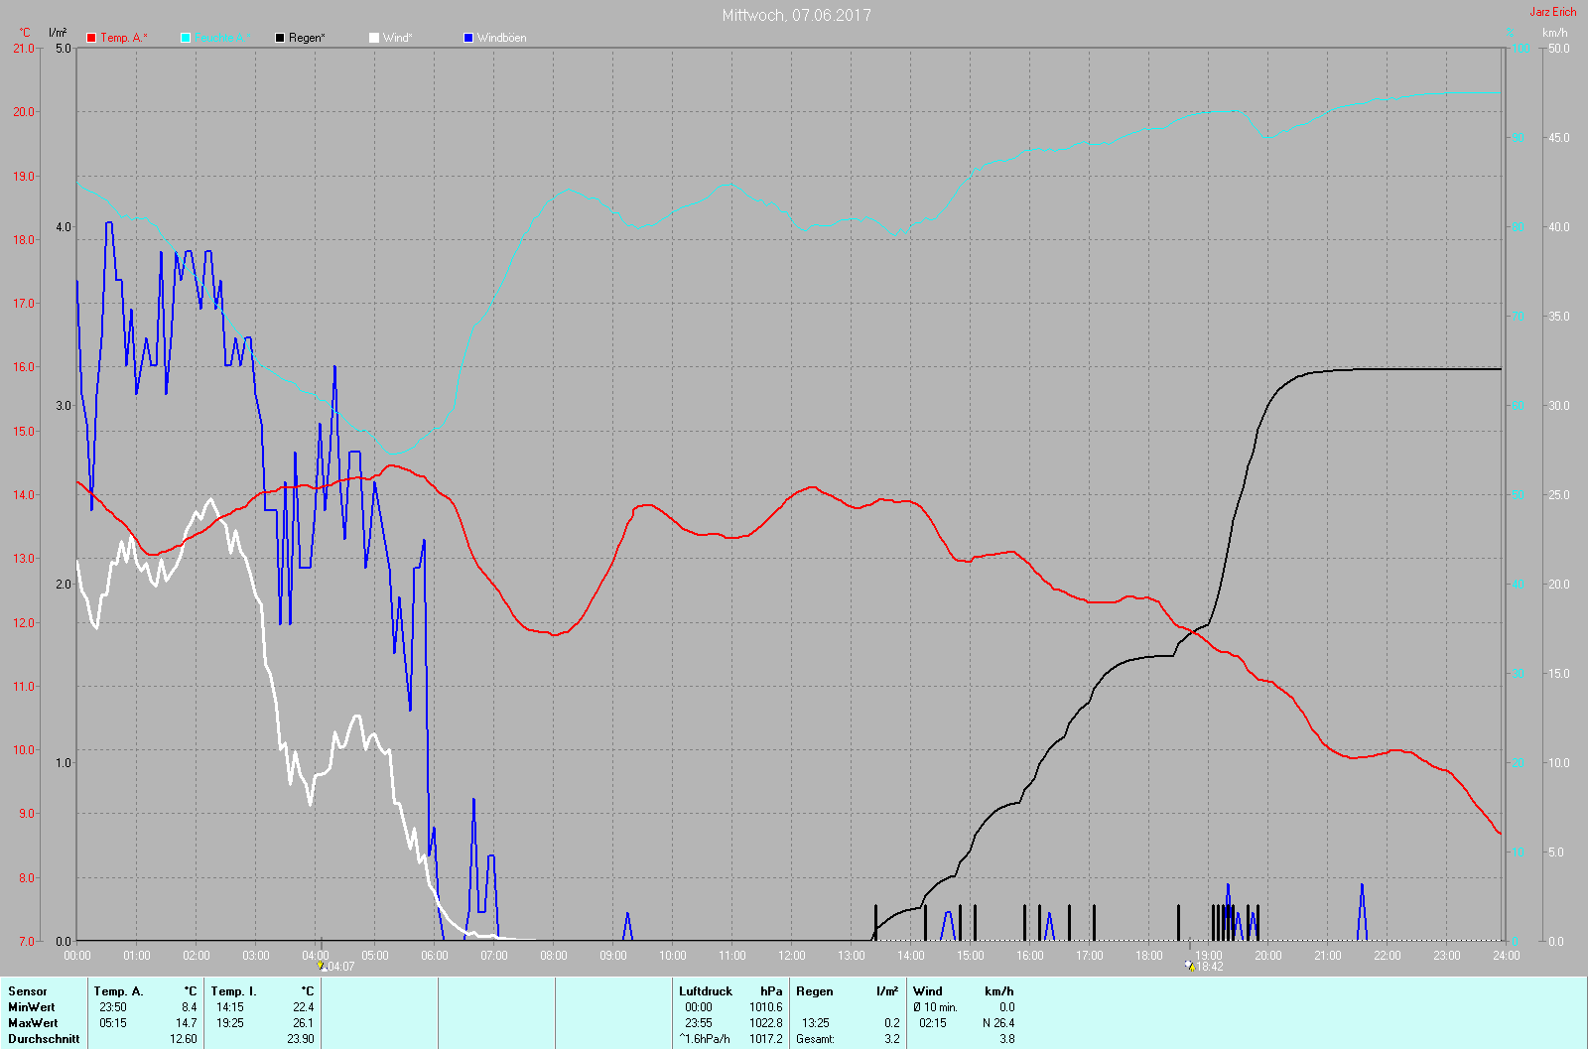Click the Luftdruck column header
The image size is (1588, 1049).
[706, 990]
